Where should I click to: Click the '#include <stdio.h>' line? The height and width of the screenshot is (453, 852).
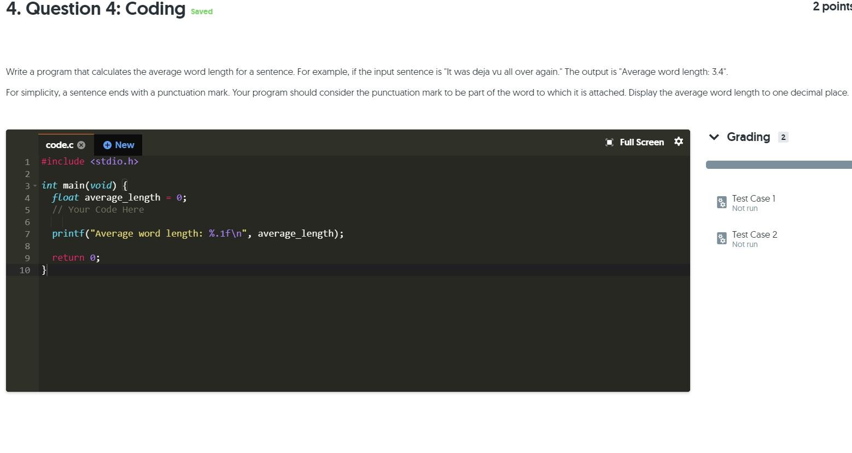pyautogui.click(x=90, y=161)
